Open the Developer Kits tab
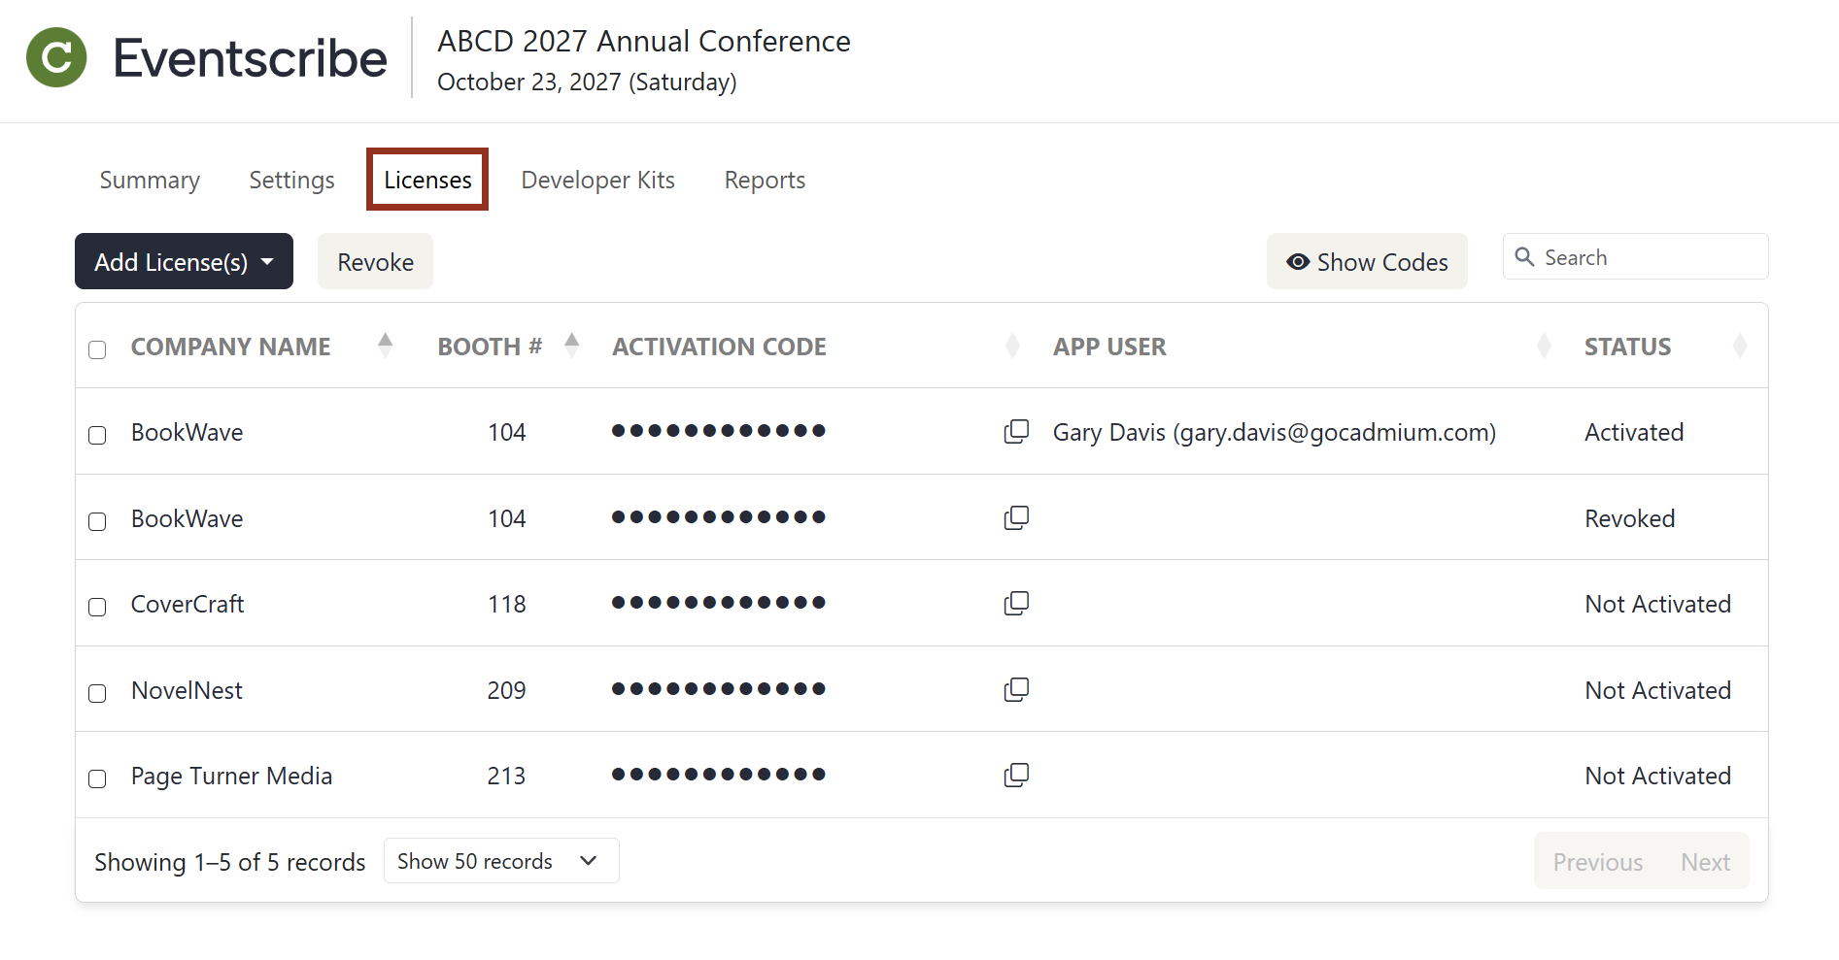The width and height of the screenshot is (1839, 960). coord(597,180)
